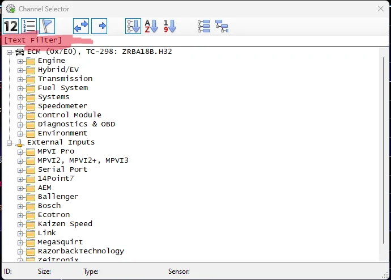Select the Environment tree item

pyautogui.click(x=62, y=133)
